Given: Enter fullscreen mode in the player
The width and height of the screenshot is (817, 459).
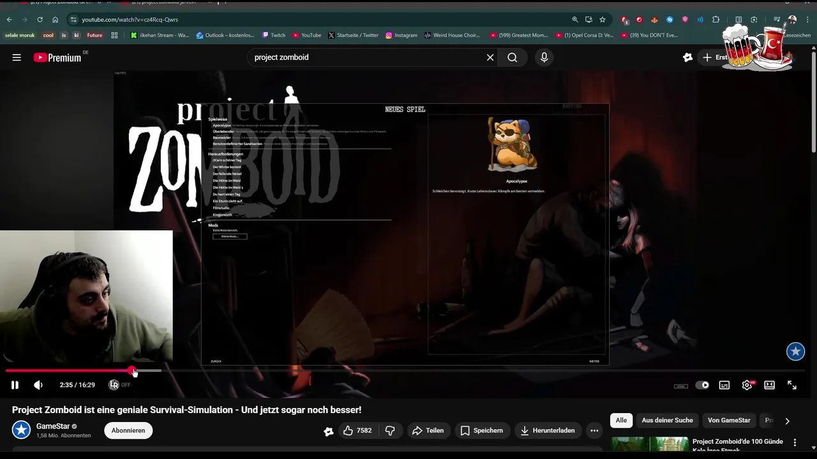Looking at the screenshot, I should click(792, 385).
